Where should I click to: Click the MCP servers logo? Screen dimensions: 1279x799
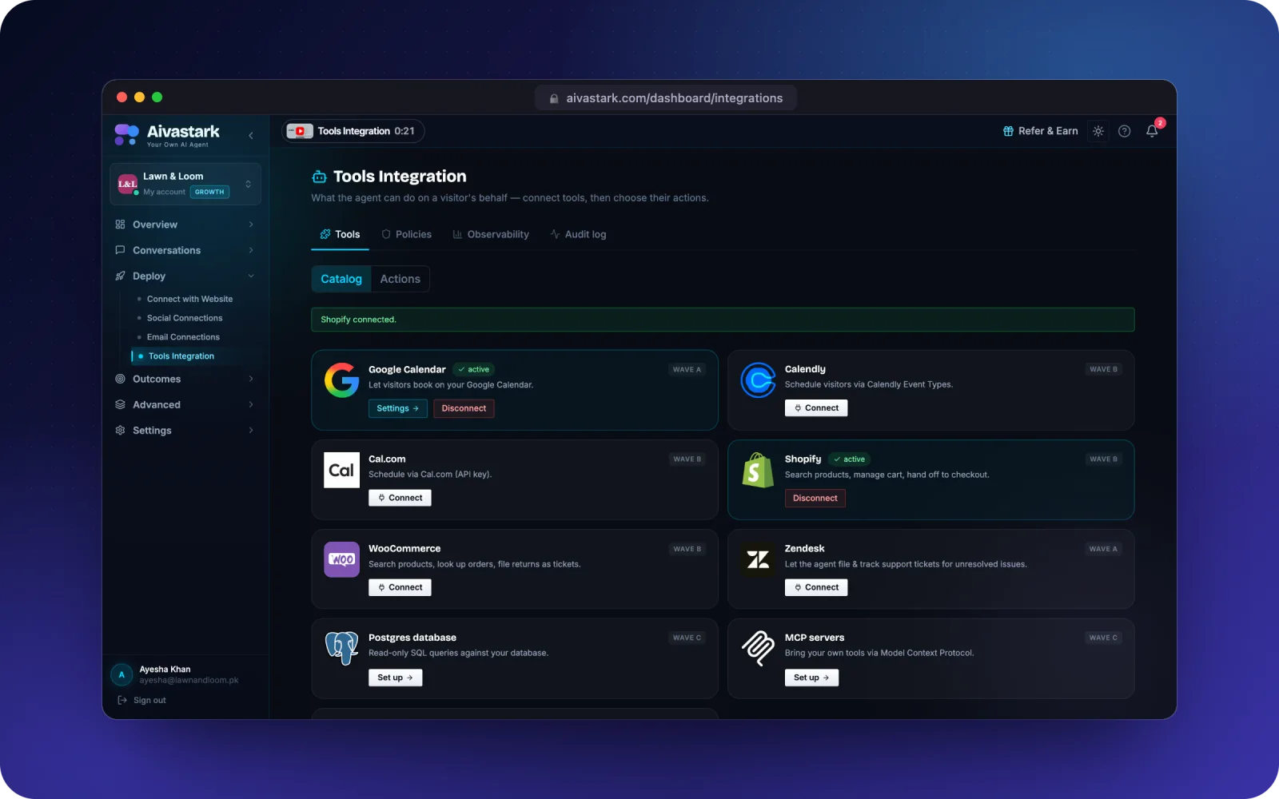(758, 648)
